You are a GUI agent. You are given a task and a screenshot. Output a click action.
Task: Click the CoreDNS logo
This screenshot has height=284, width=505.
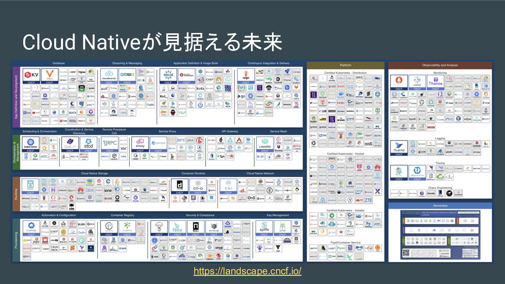point(70,144)
